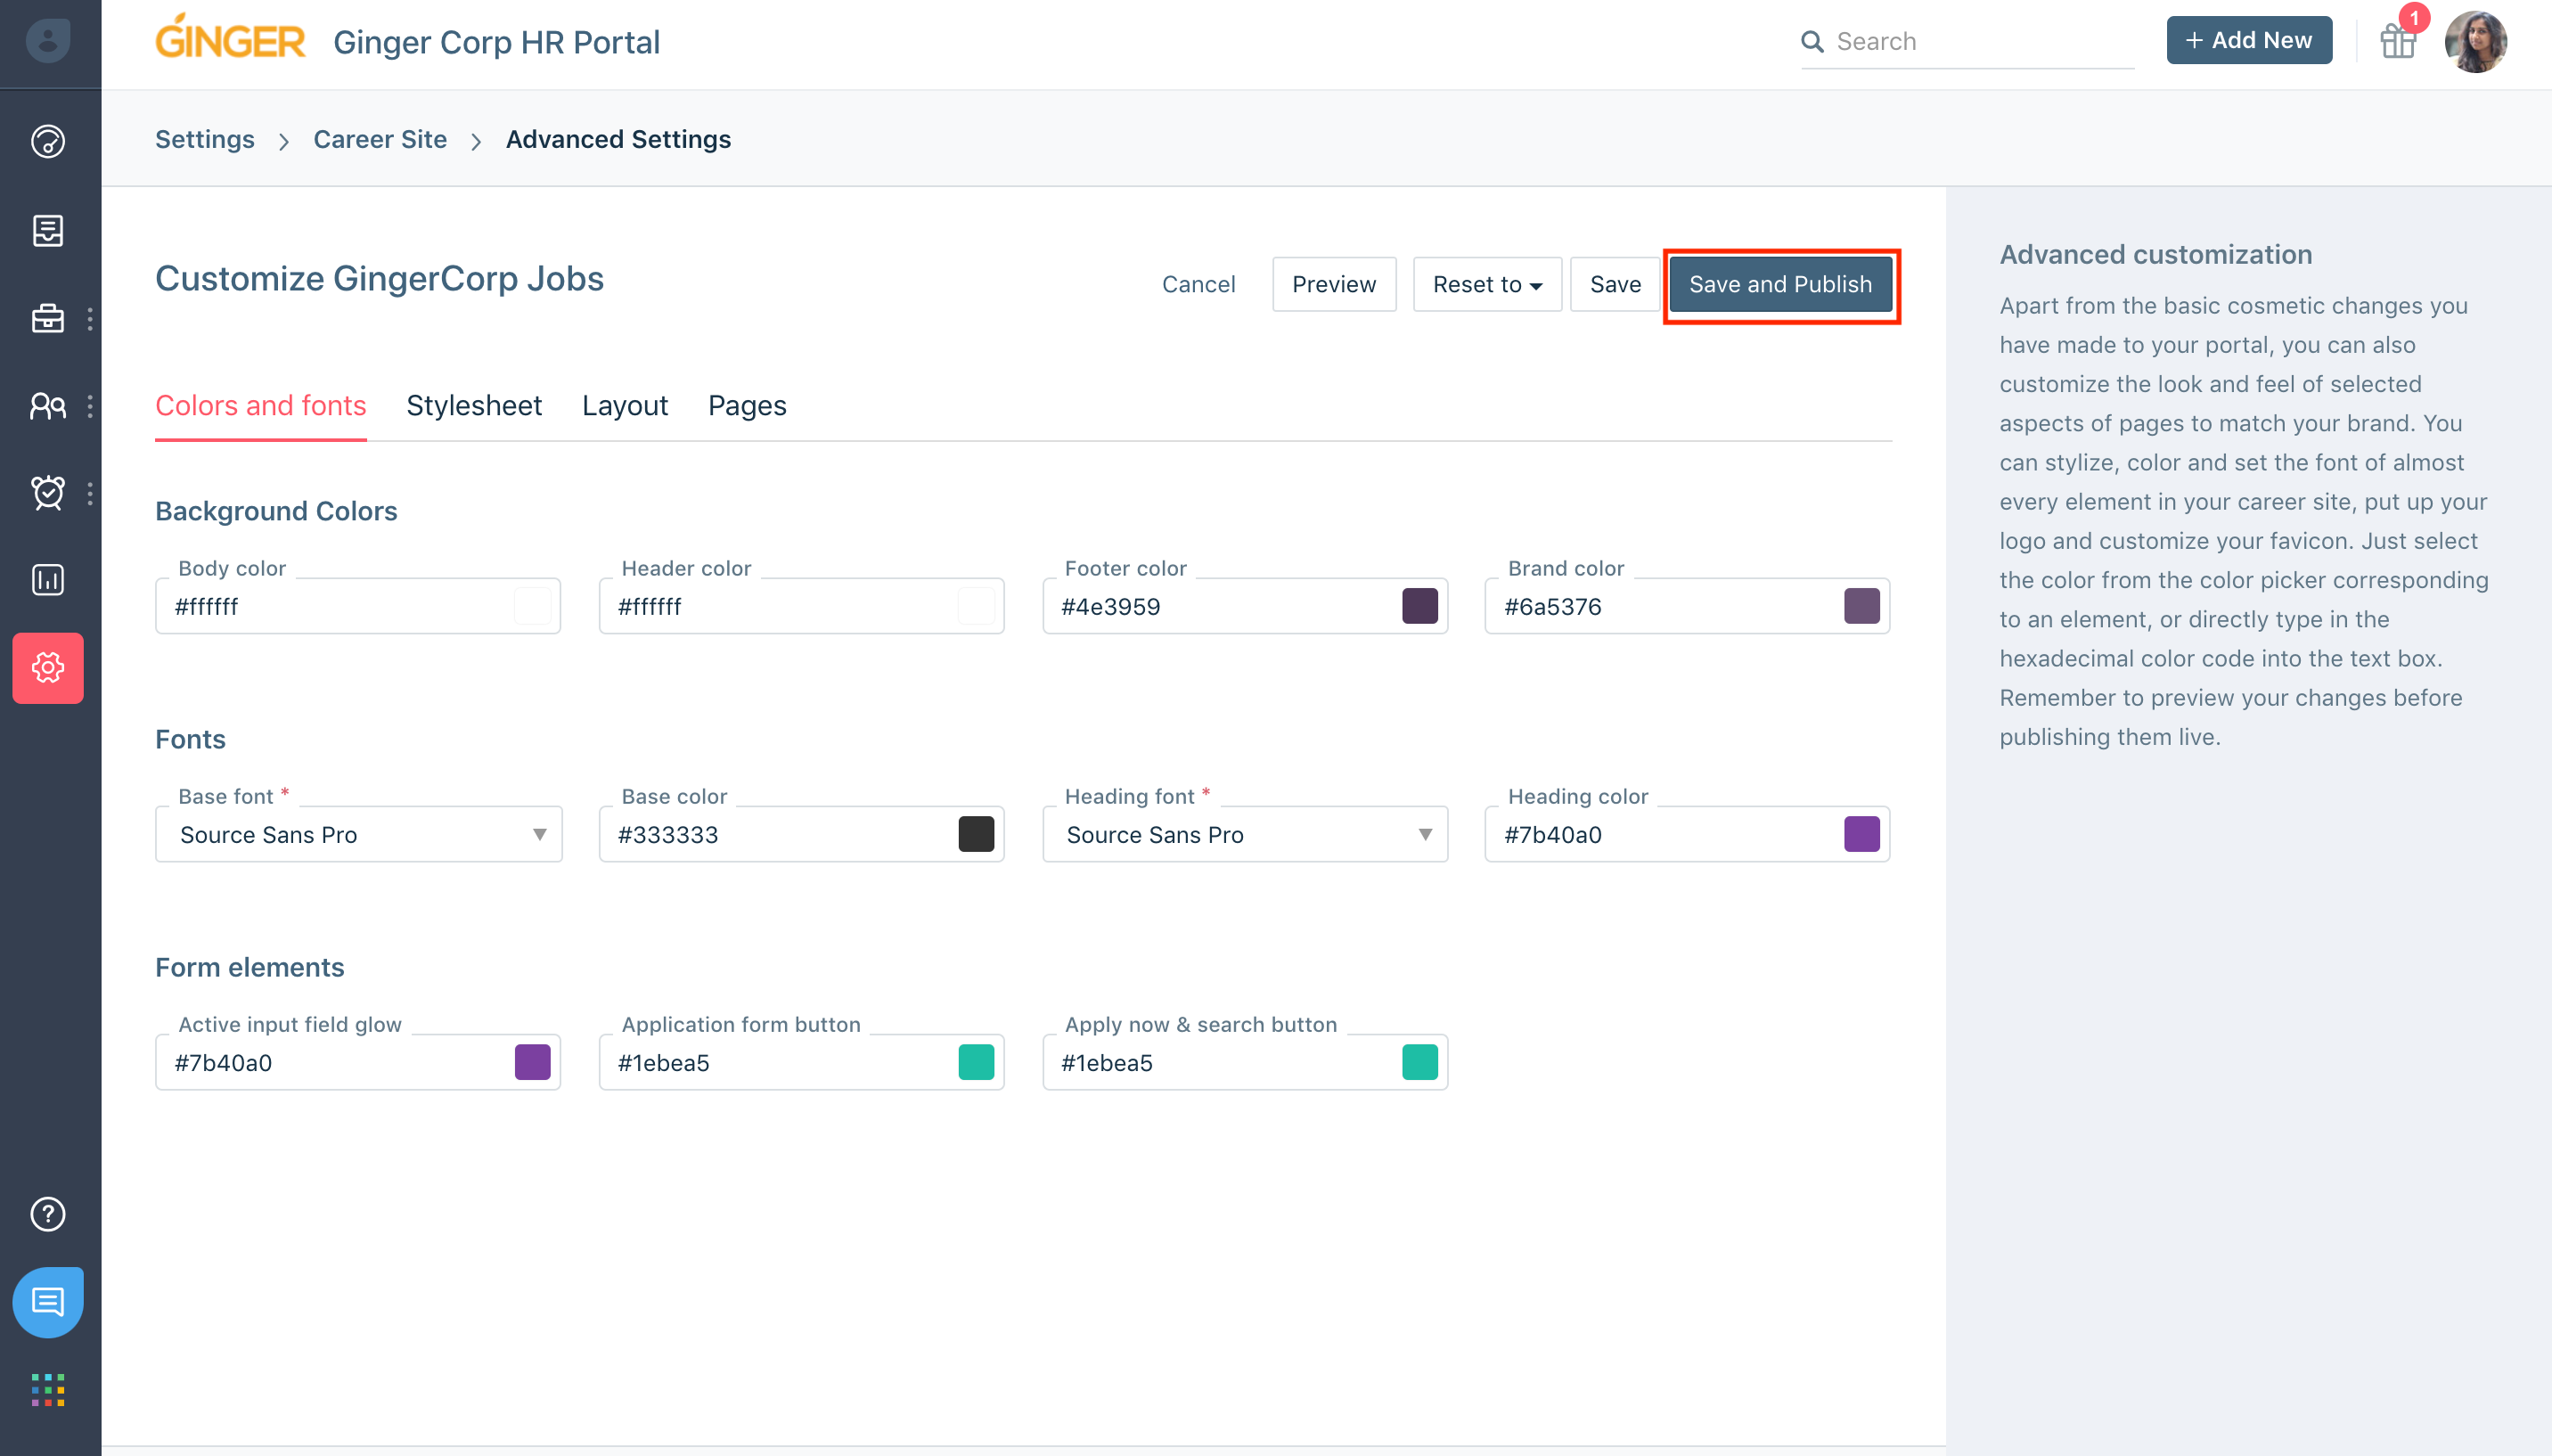Open the Base color dark swatch
This screenshot has width=2552, height=1456.
click(x=976, y=834)
